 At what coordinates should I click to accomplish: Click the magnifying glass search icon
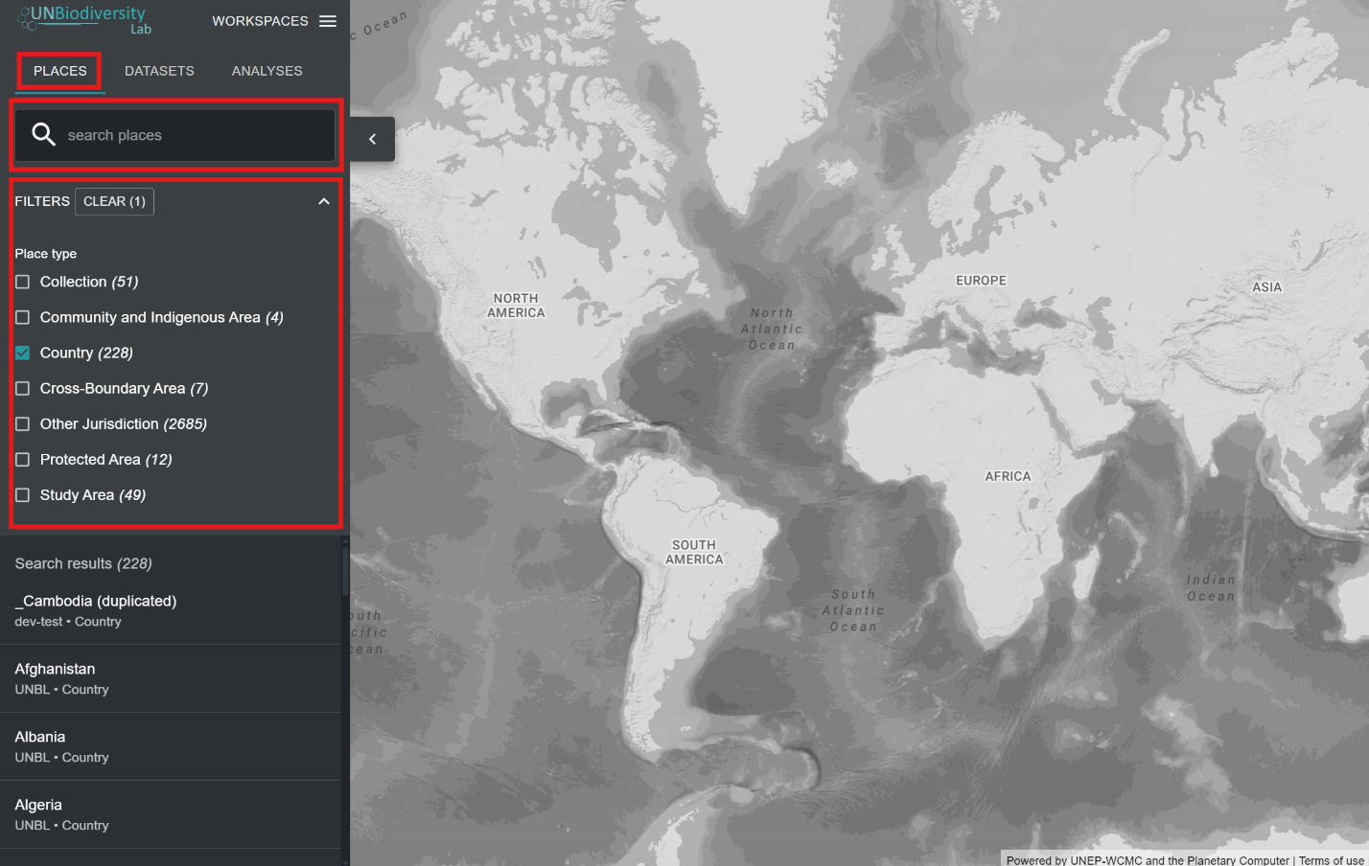(x=43, y=135)
